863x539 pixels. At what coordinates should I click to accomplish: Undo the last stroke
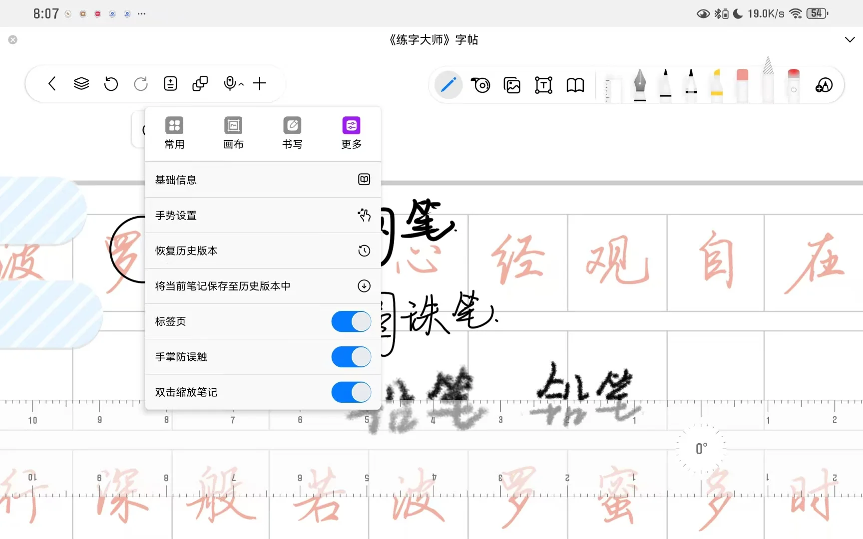111,83
